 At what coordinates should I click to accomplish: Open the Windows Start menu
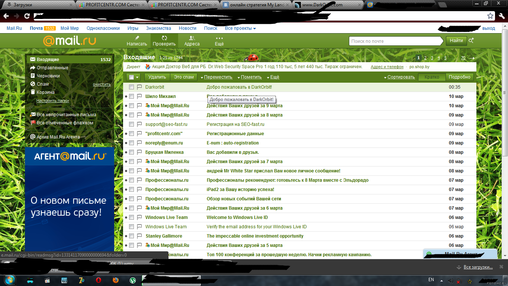click(10, 280)
